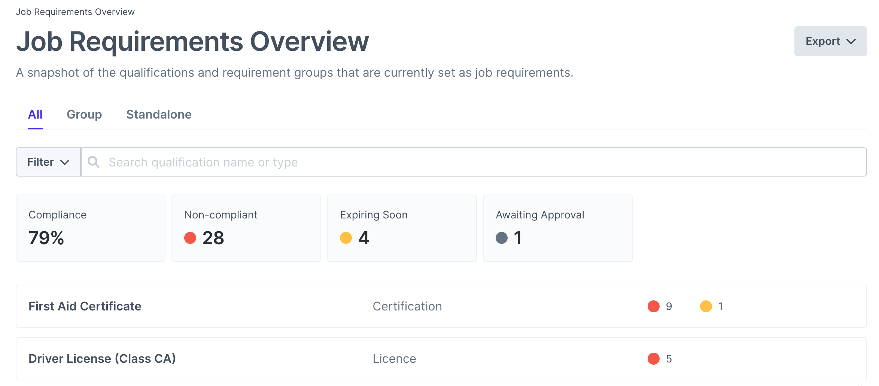Screen dimensions: 879x386
Task: Expand the Filter options
Action: (48, 162)
